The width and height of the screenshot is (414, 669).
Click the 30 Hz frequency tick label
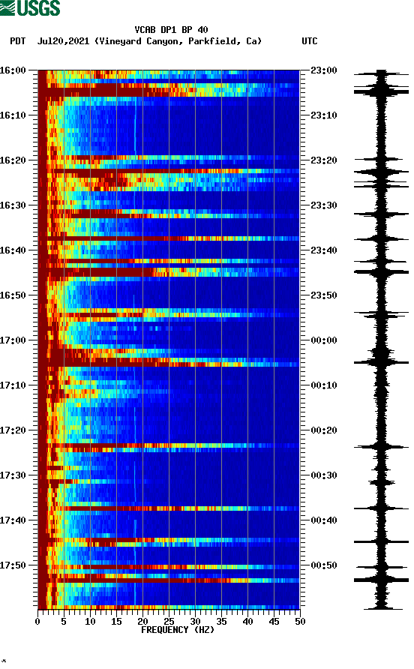click(x=195, y=622)
